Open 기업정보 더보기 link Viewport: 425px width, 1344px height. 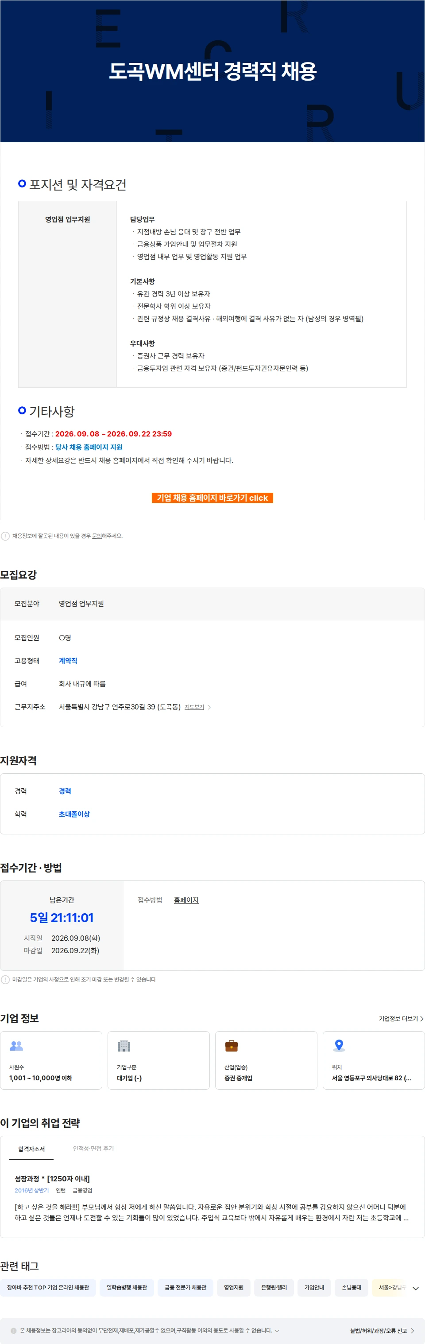(x=401, y=1018)
